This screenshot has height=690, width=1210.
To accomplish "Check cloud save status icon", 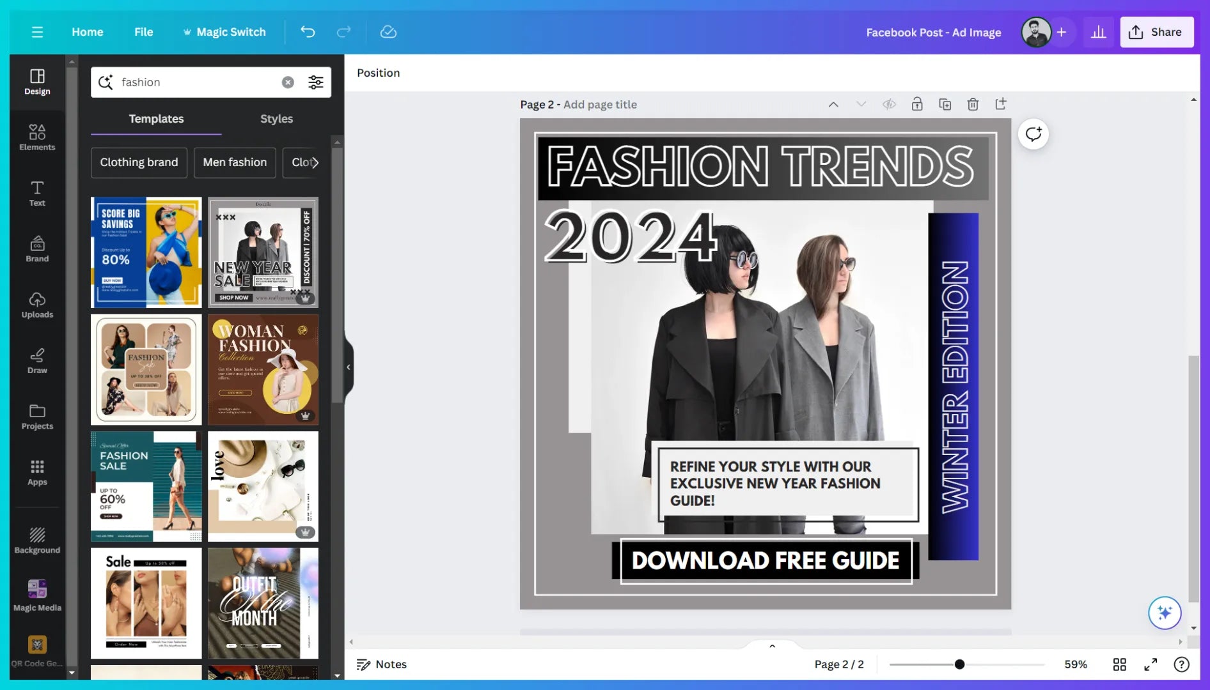I will coord(388,32).
